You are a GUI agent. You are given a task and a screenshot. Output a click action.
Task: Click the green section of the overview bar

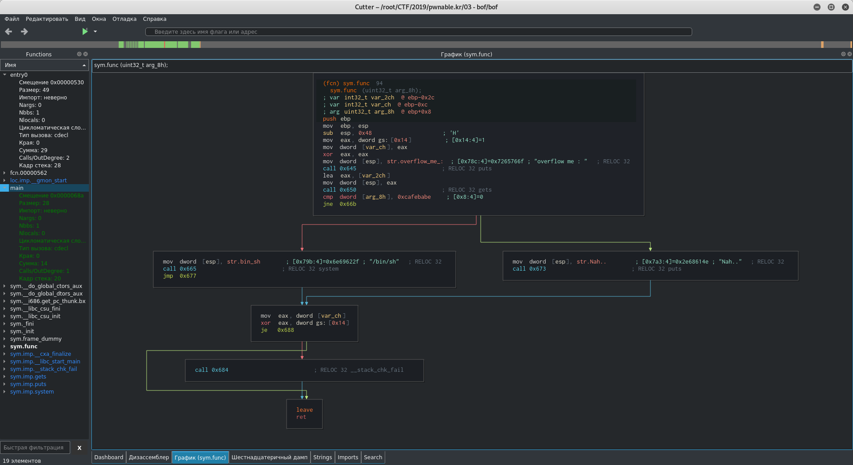pyautogui.click(x=155, y=44)
